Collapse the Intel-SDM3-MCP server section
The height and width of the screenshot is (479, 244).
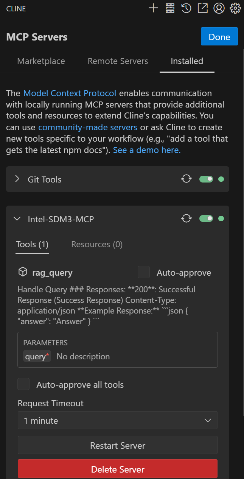tap(17, 218)
